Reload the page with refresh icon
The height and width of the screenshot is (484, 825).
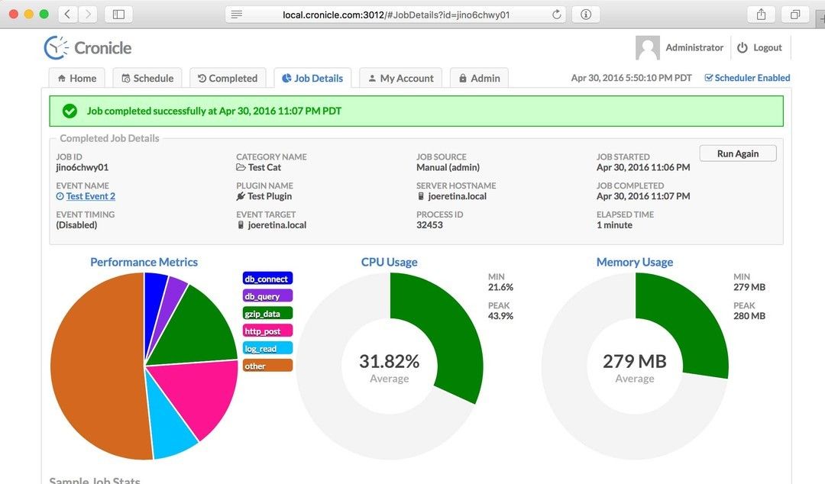[557, 15]
